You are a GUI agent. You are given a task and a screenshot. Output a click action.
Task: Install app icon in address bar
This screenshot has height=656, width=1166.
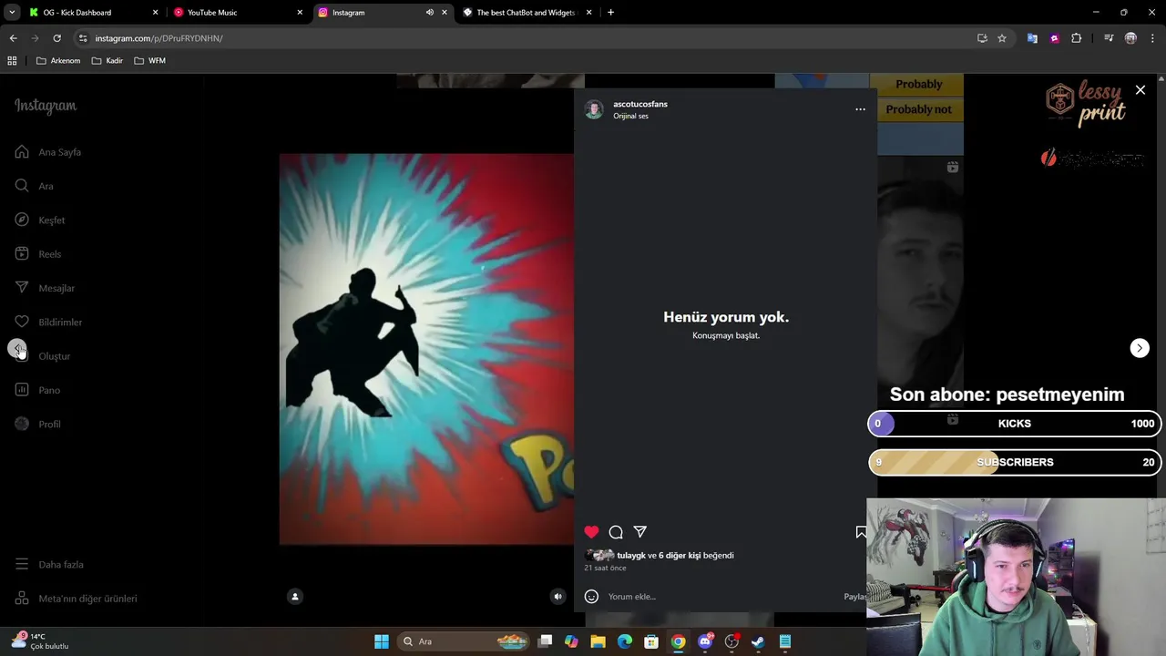tap(982, 38)
